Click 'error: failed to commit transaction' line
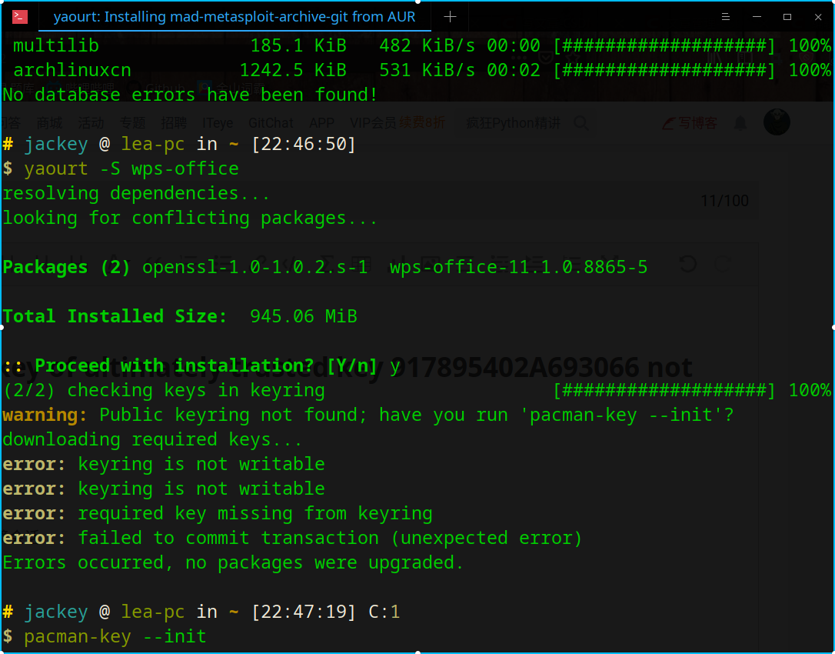Screen dimensions: 835x654 [292, 539]
